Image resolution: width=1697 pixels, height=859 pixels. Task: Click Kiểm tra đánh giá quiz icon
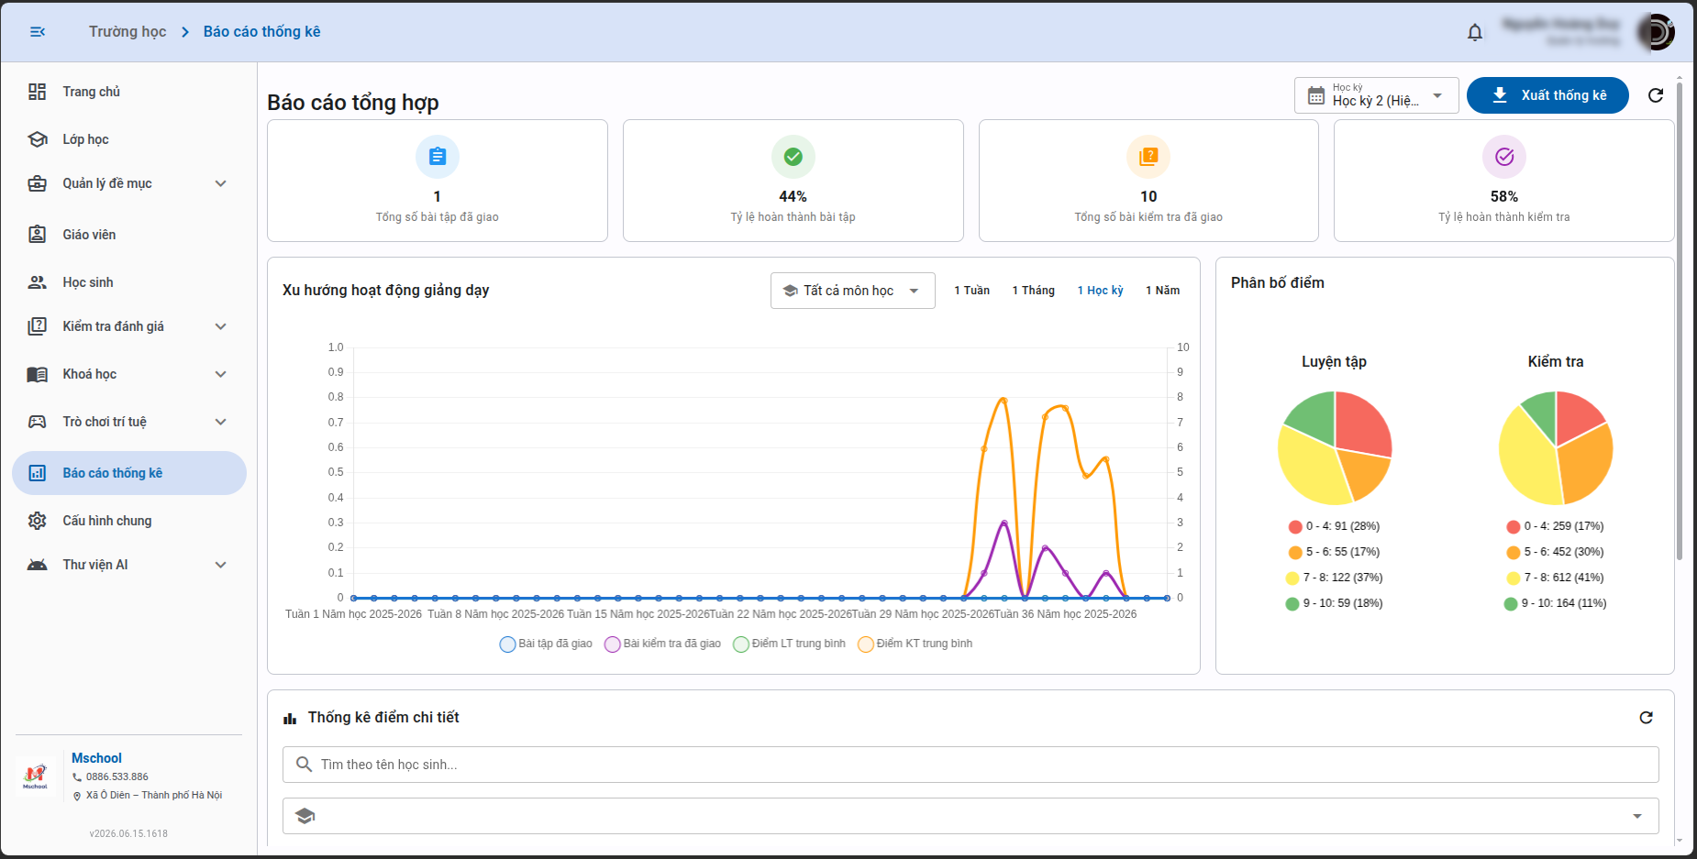[x=38, y=326]
